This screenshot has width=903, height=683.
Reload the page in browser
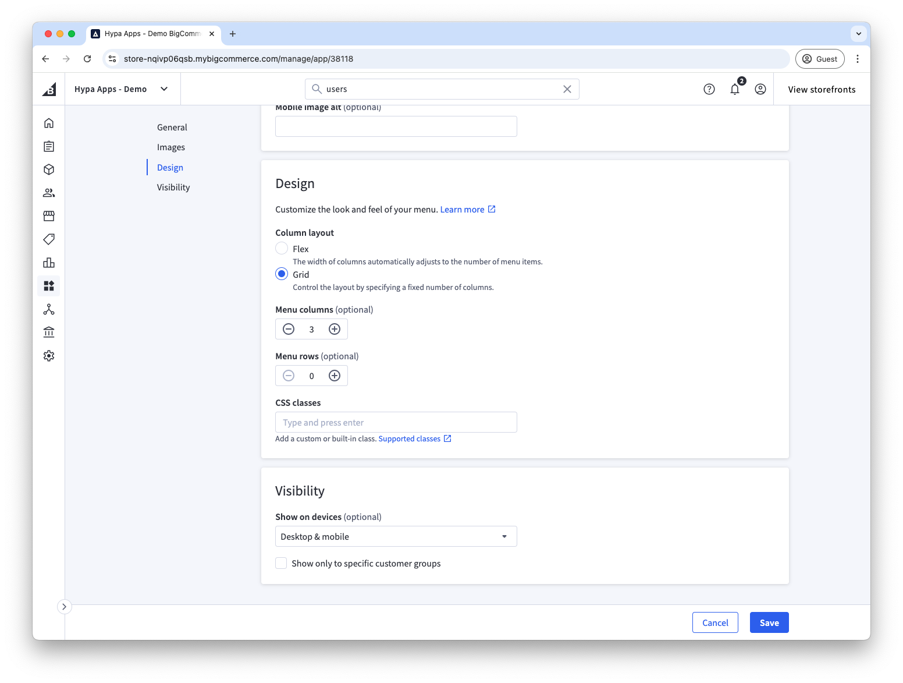point(87,59)
